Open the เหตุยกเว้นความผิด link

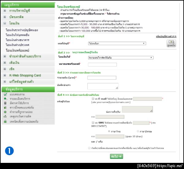(21, 117)
